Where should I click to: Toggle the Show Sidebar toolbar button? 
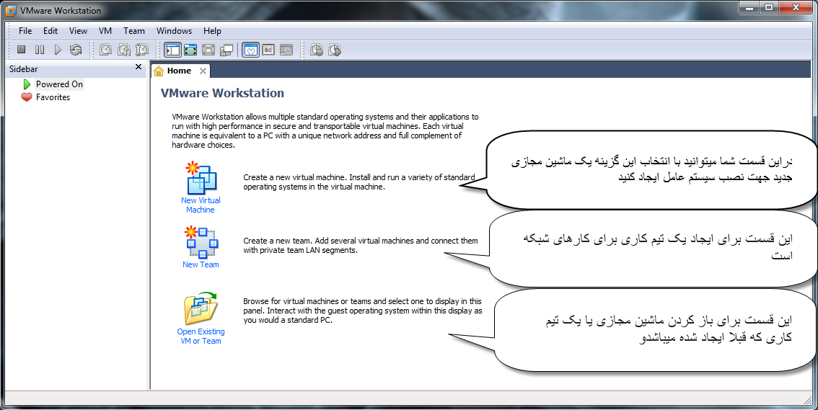click(172, 50)
